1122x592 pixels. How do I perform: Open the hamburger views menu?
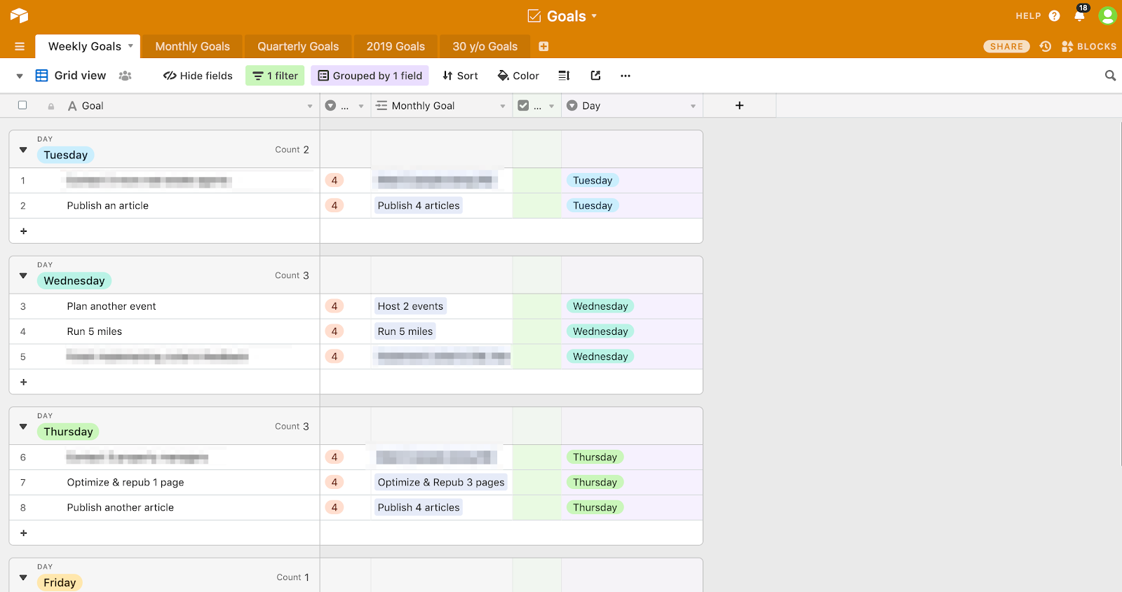point(20,46)
